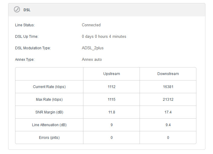Click the DSL phone icon in header

(17, 9)
